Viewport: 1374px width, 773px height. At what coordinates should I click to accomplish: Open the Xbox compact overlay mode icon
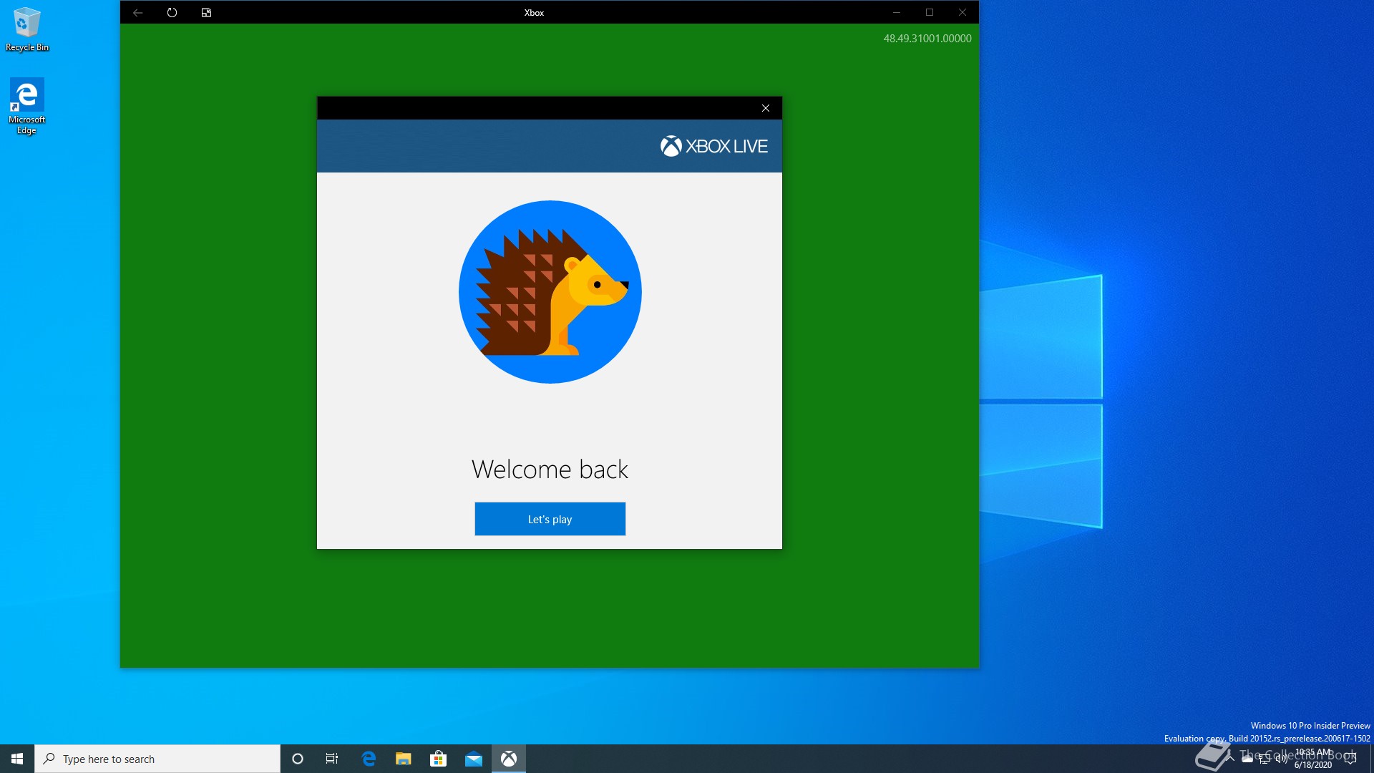tap(206, 12)
